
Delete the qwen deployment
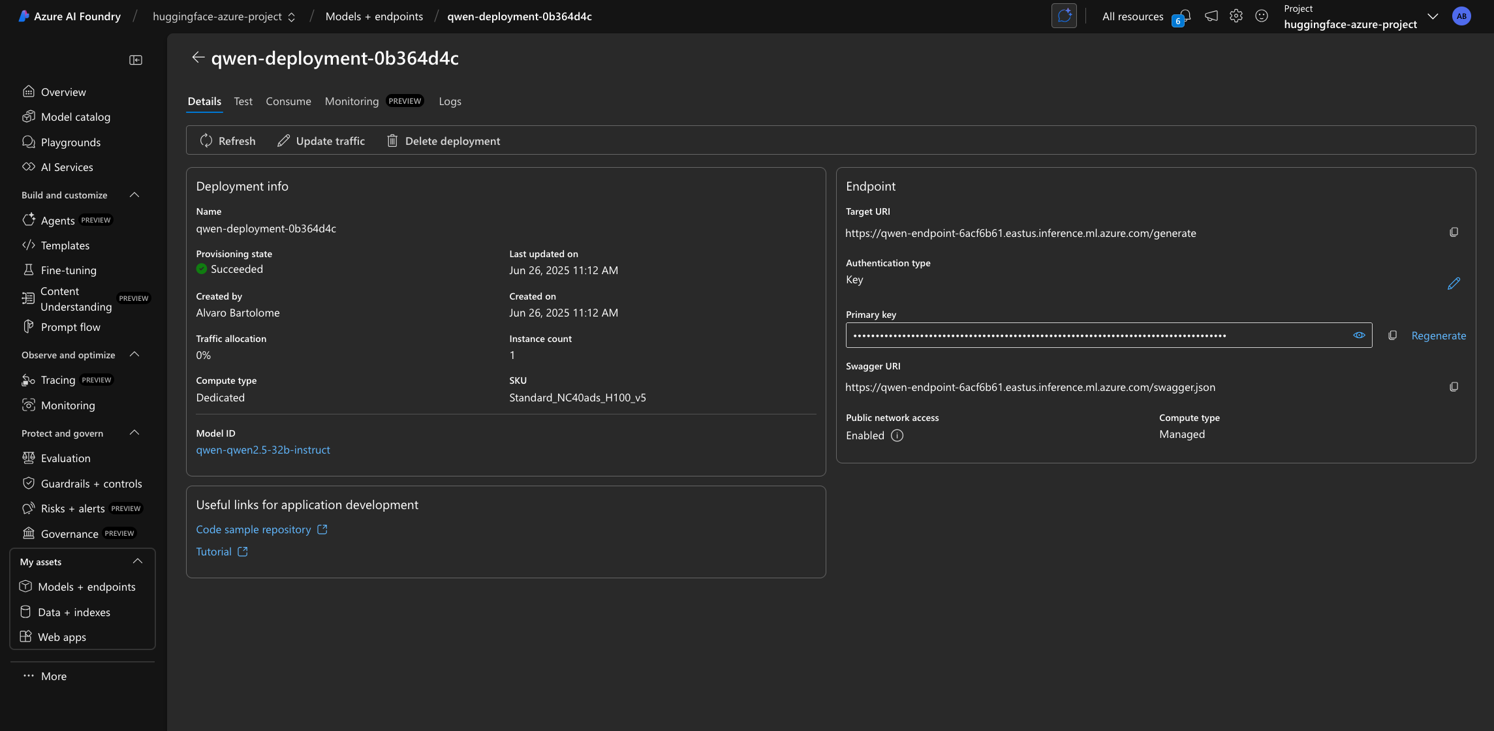click(443, 140)
